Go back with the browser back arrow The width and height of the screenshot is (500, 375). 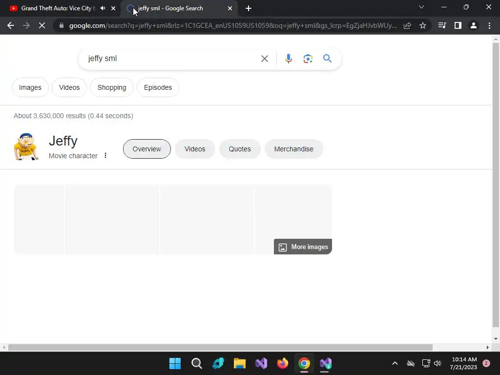(x=11, y=25)
